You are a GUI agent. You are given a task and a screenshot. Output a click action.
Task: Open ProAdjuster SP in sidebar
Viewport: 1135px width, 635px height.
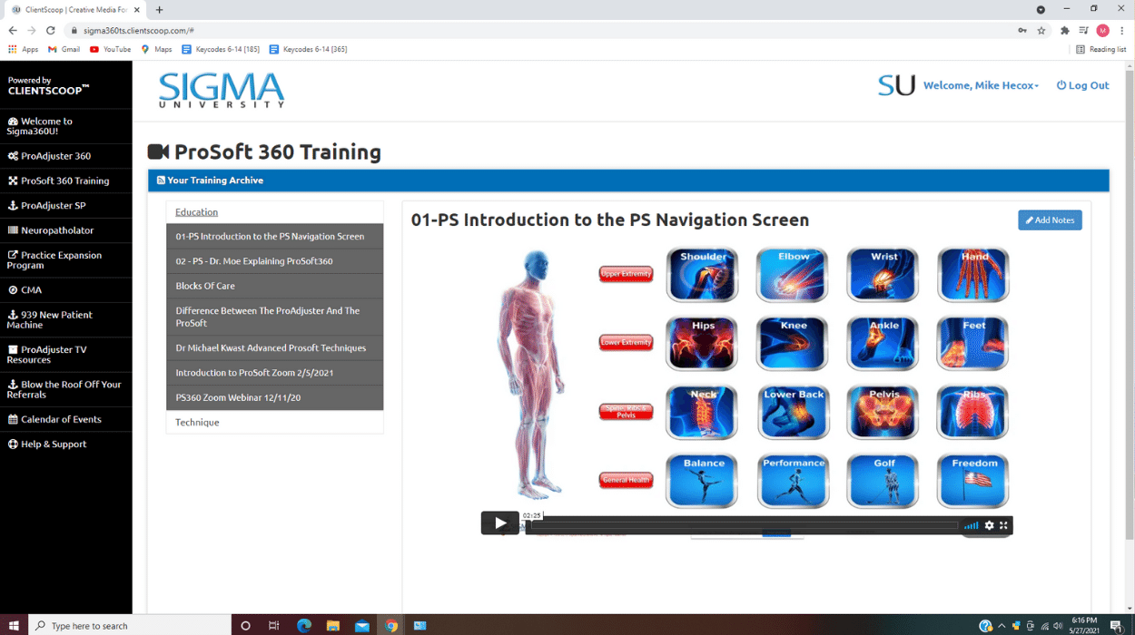point(65,205)
